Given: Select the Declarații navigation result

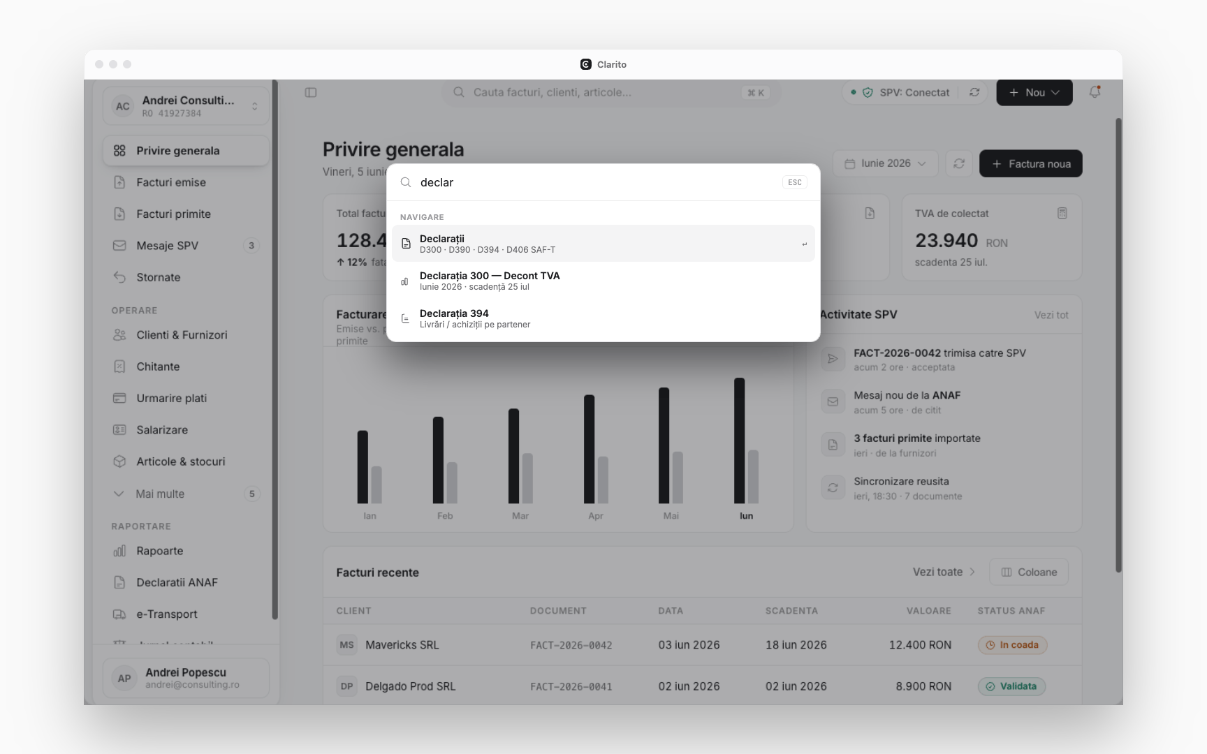Looking at the screenshot, I should [603, 244].
